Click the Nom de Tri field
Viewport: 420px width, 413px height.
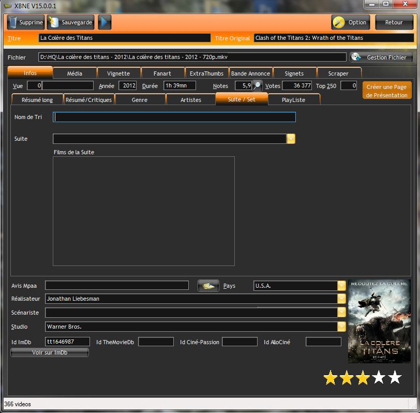coord(174,117)
